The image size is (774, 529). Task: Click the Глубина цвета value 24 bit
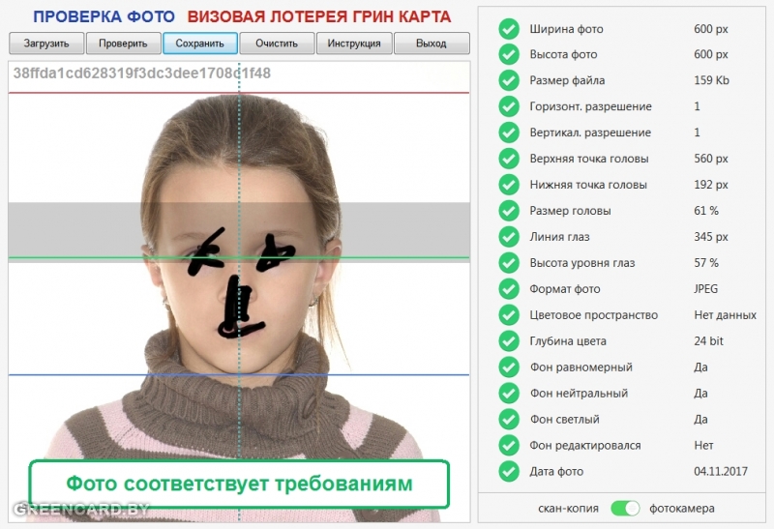pyautogui.click(x=708, y=341)
